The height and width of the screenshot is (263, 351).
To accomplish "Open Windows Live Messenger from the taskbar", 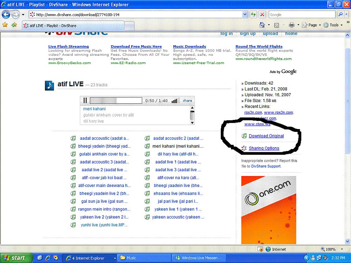I will pos(199,258).
